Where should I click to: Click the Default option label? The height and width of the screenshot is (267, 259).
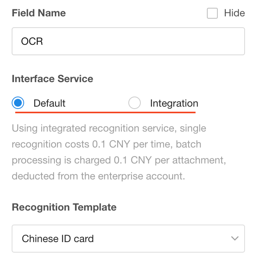click(49, 104)
